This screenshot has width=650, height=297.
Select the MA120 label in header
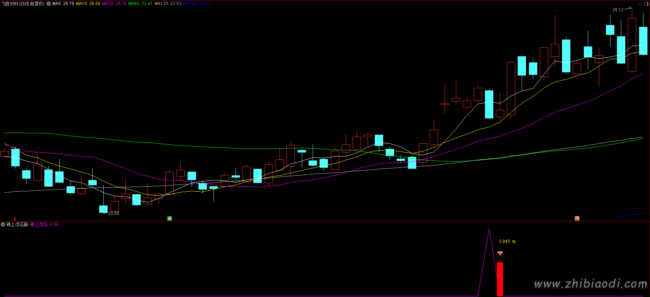168,4
